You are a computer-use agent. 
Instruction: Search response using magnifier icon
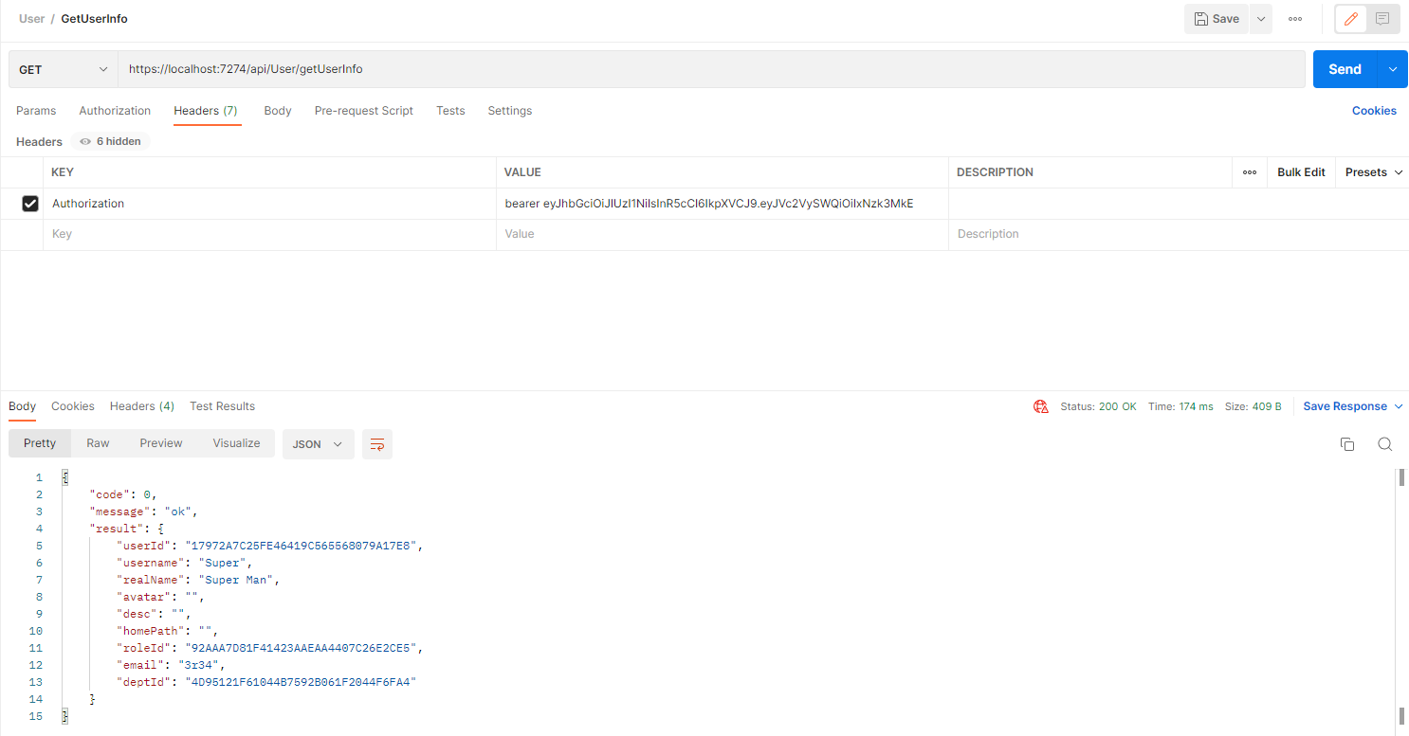pyautogui.click(x=1384, y=444)
